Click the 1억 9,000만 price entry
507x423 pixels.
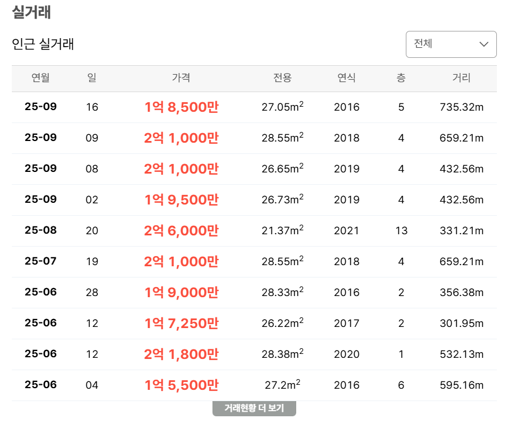tap(181, 292)
